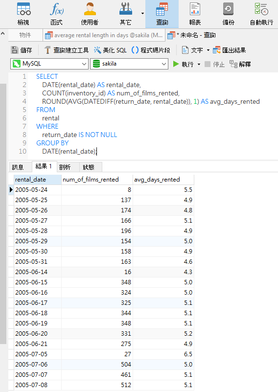Open the 其它 (Others) toolbar icon
This screenshot has height=392, width=278.
pos(125,14)
